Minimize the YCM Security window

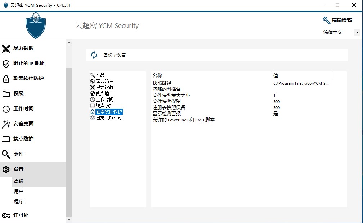point(321,5)
